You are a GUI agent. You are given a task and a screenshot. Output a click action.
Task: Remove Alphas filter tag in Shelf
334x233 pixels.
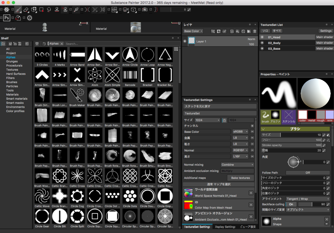[x=62, y=43]
